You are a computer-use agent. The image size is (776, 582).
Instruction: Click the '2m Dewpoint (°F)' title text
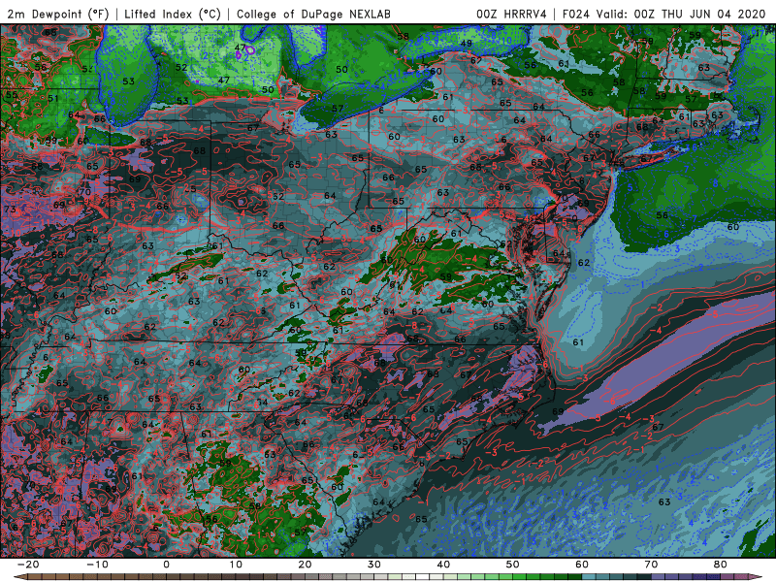(58, 14)
